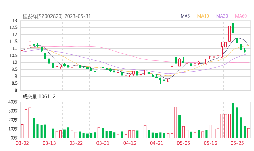Click the 03-31 date tick
The height and width of the screenshot is (151, 254).
103,143
